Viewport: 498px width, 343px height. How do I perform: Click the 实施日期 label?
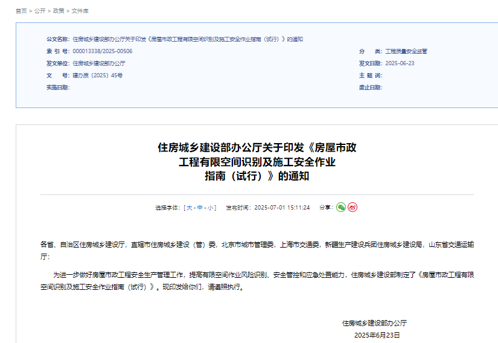(x=58, y=88)
